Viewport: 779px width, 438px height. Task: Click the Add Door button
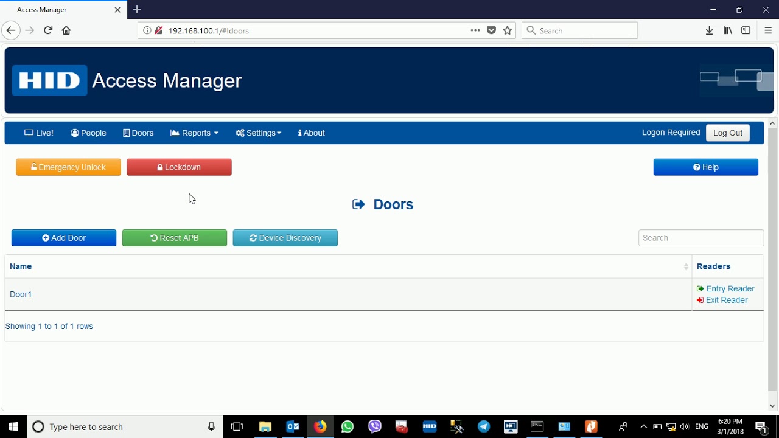click(64, 238)
